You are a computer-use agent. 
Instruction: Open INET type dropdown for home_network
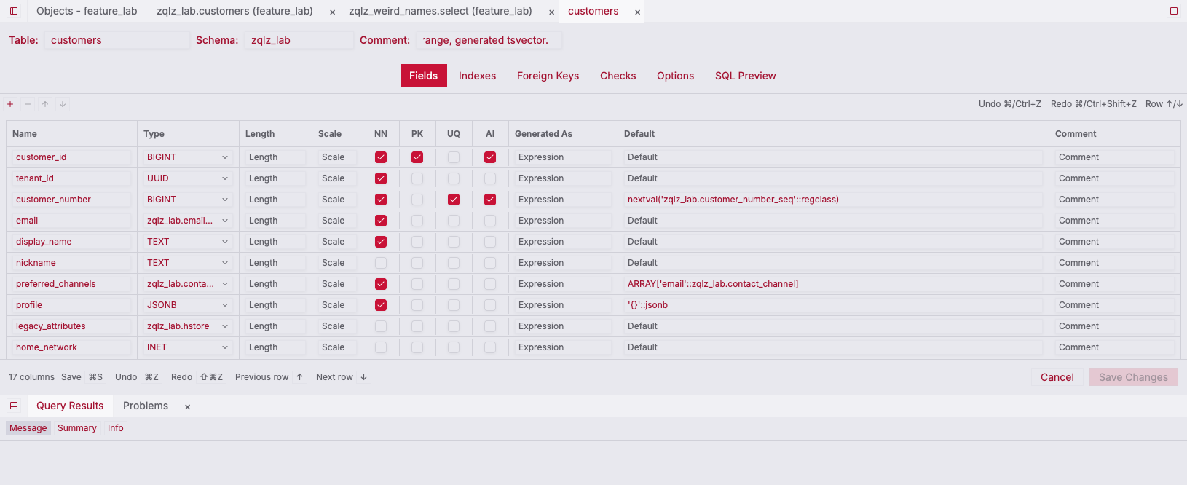click(x=188, y=347)
